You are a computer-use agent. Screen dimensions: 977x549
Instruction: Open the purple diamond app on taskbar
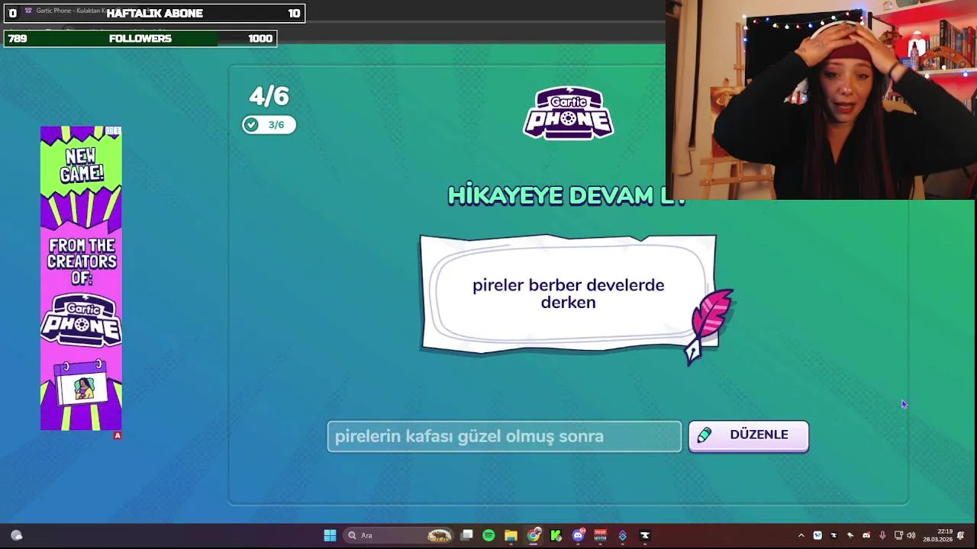(622, 535)
